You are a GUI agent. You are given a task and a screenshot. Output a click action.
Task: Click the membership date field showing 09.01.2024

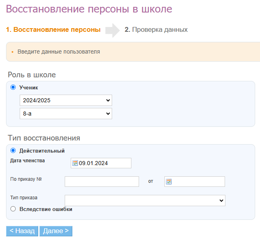[x=104, y=163]
